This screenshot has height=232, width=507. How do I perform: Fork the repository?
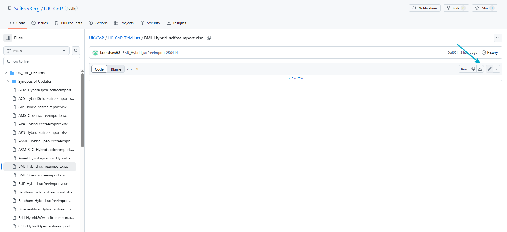[x=456, y=8]
